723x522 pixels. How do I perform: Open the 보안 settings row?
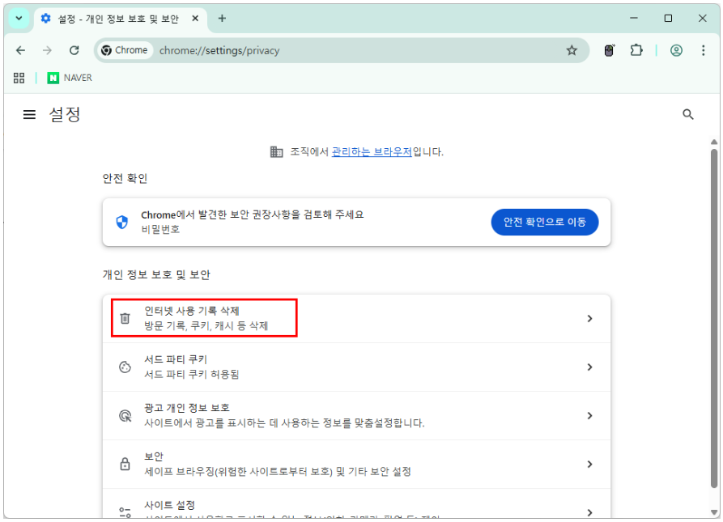tap(356, 464)
